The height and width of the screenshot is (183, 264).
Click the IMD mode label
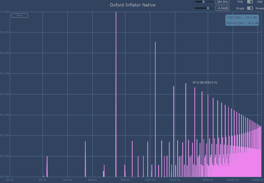(260, 2)
